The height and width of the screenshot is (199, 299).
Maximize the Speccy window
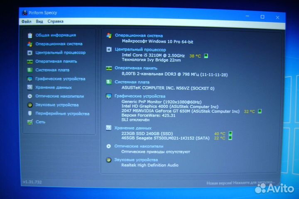point(262,17)
